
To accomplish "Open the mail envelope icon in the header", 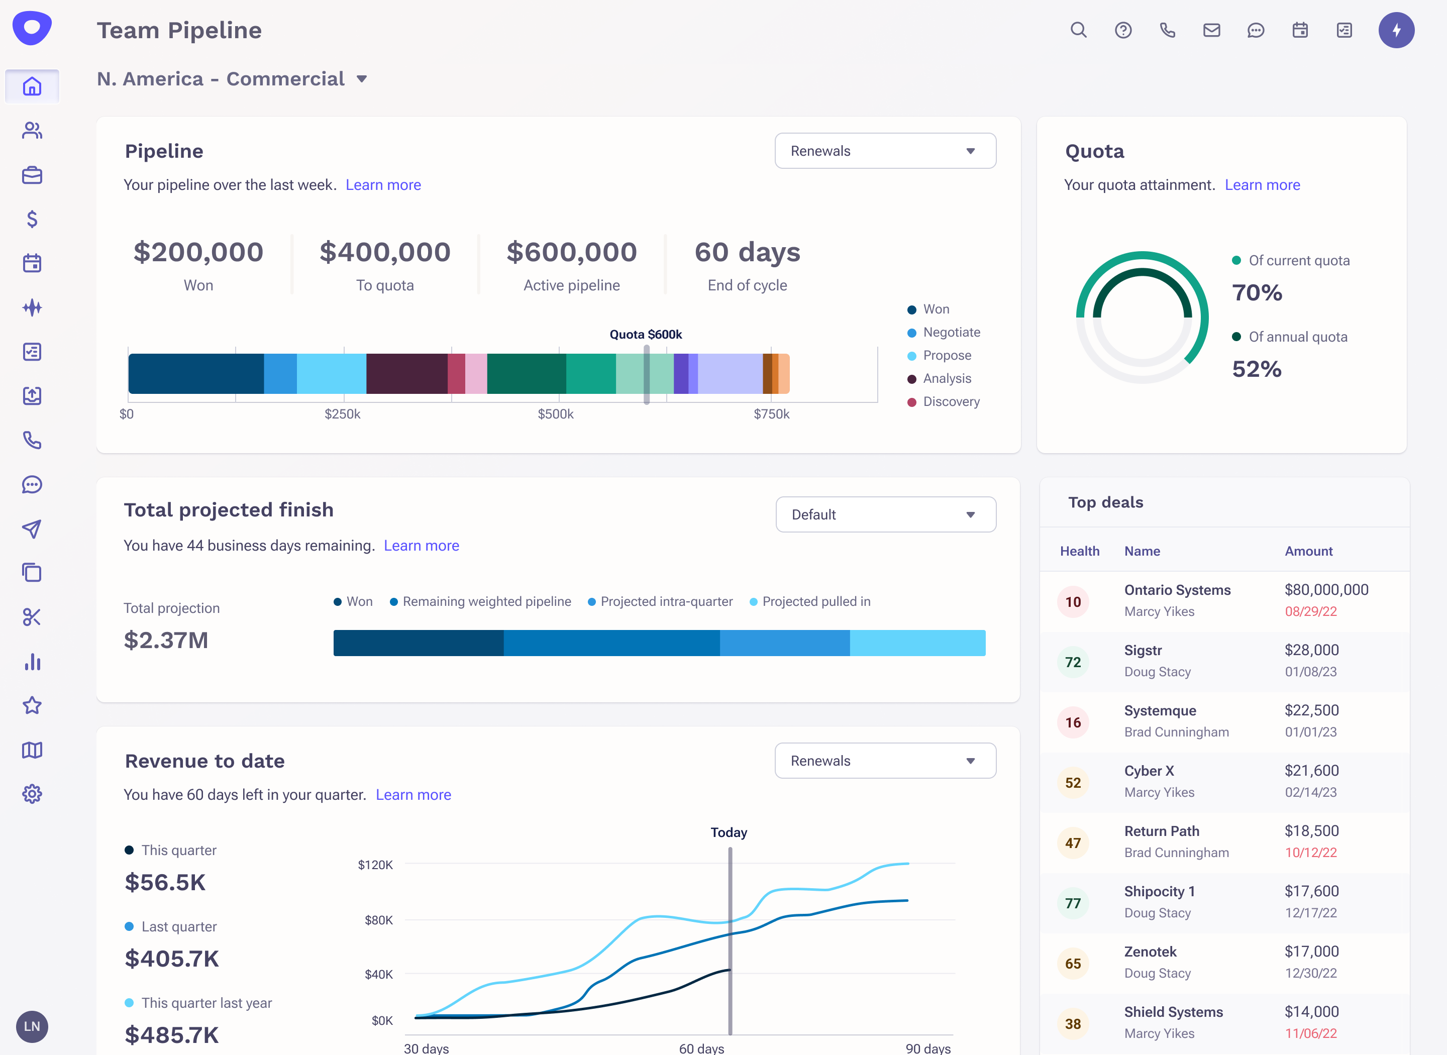I will 1211,30.
